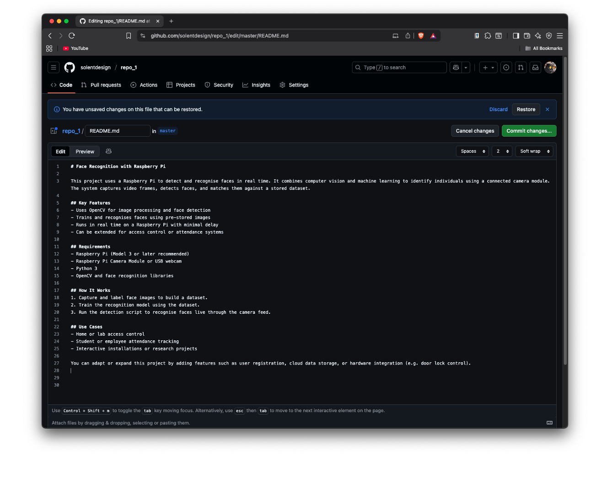Click the Markdown supported icon
The width and height of the screenshot is (607, 478).
(x=549, y=423)
